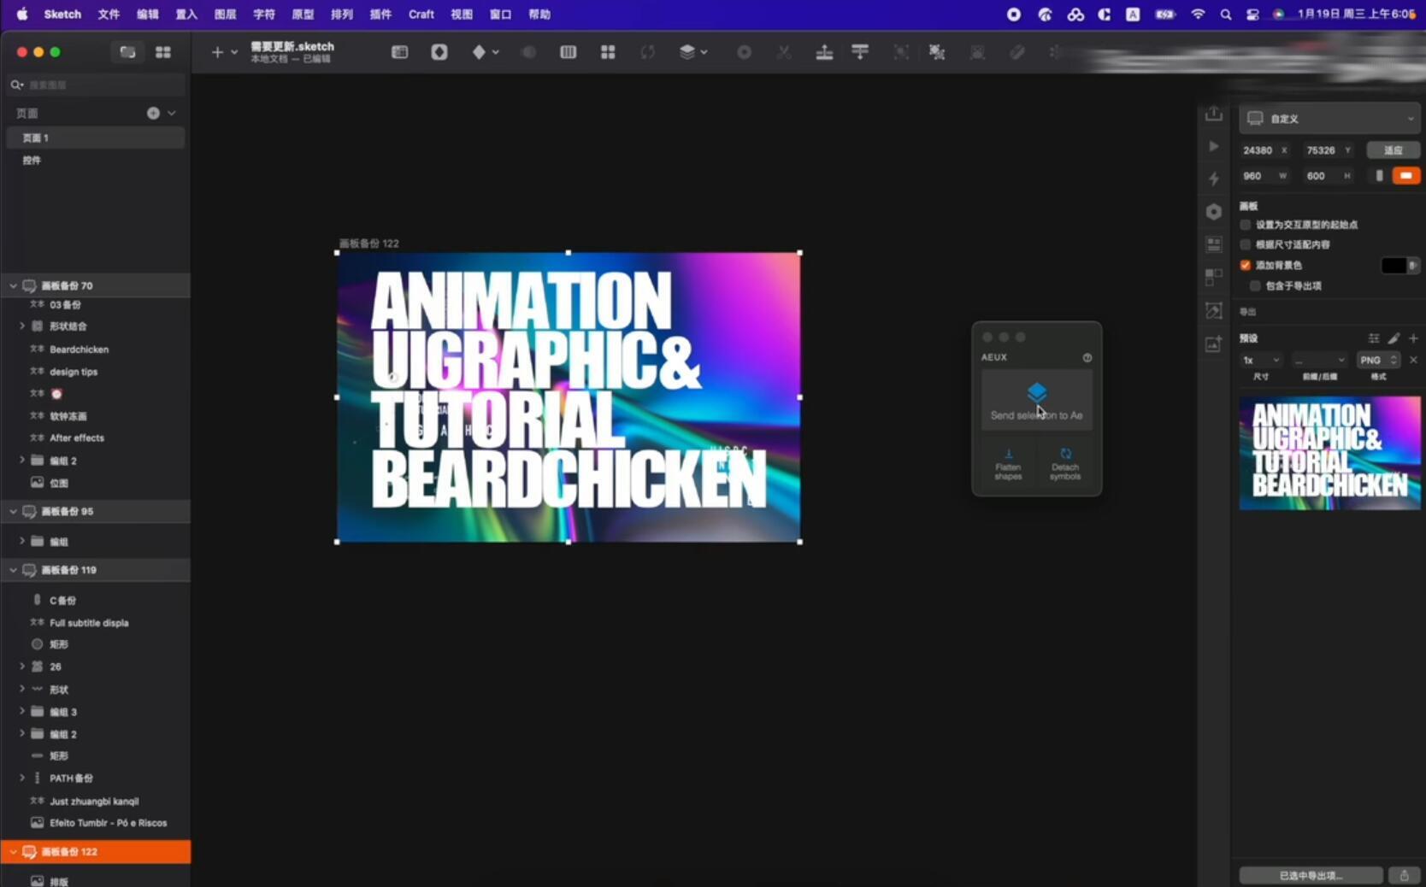Image resolution: width=1426 pixels, height=887 pixels.
Task: Open the 插件 menu
Action: point(380,14)
